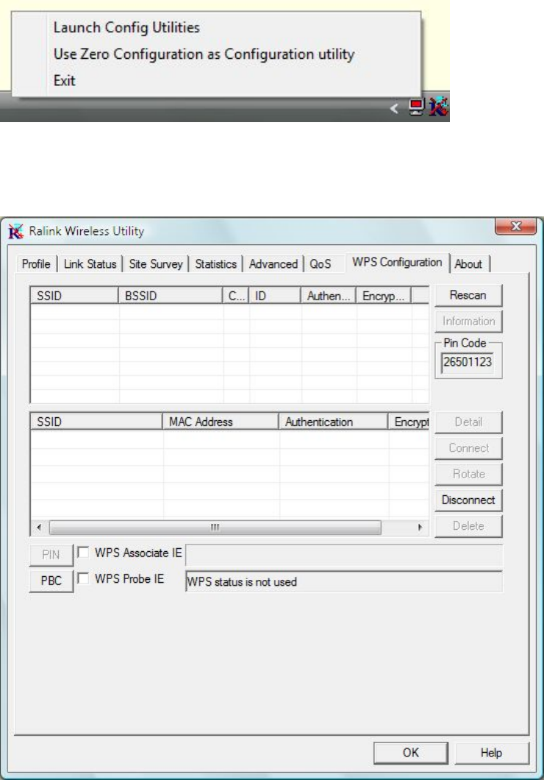Open the Link Status tab
This screenshot has width=544, height=780.
(x=90, y=263)
